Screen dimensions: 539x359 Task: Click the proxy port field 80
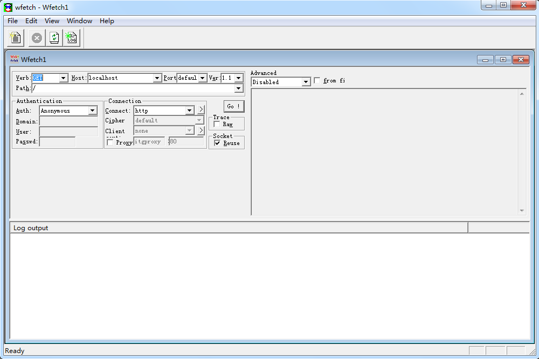(x=186, y=141)
